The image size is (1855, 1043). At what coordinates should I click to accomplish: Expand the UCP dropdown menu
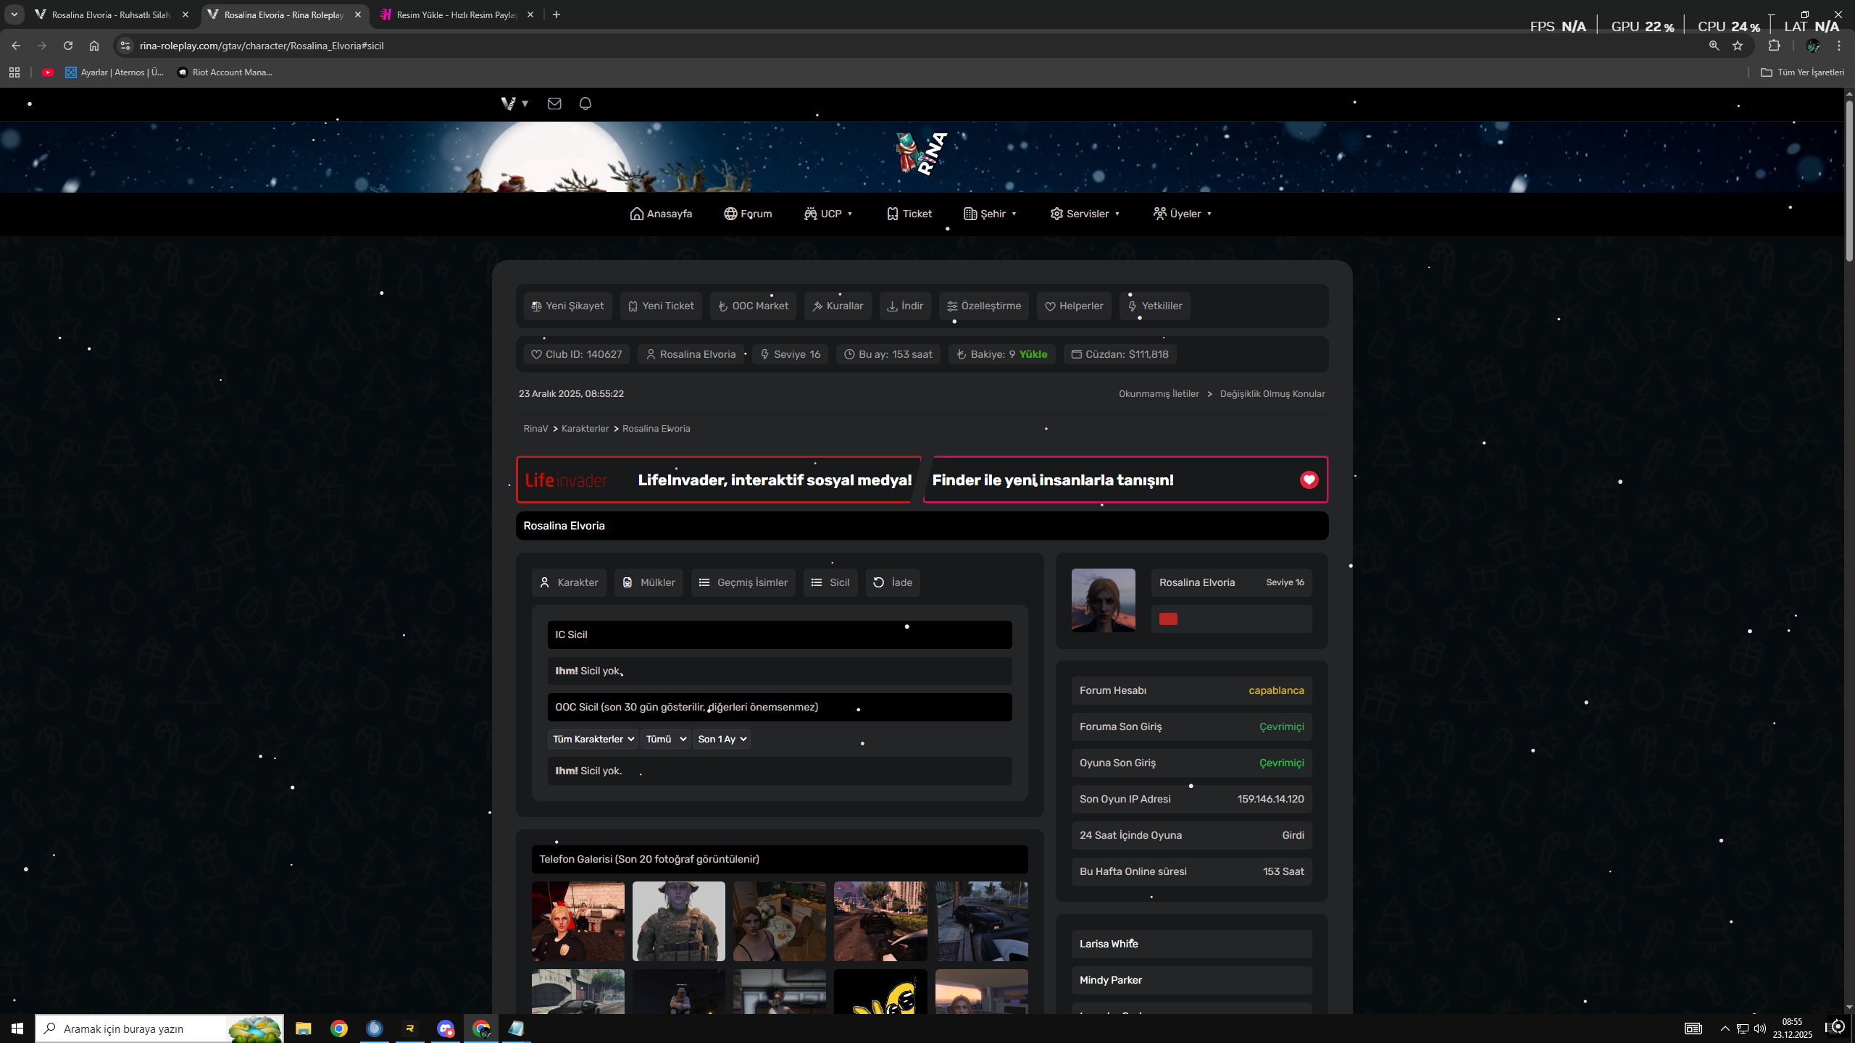[x=828, y=214]
